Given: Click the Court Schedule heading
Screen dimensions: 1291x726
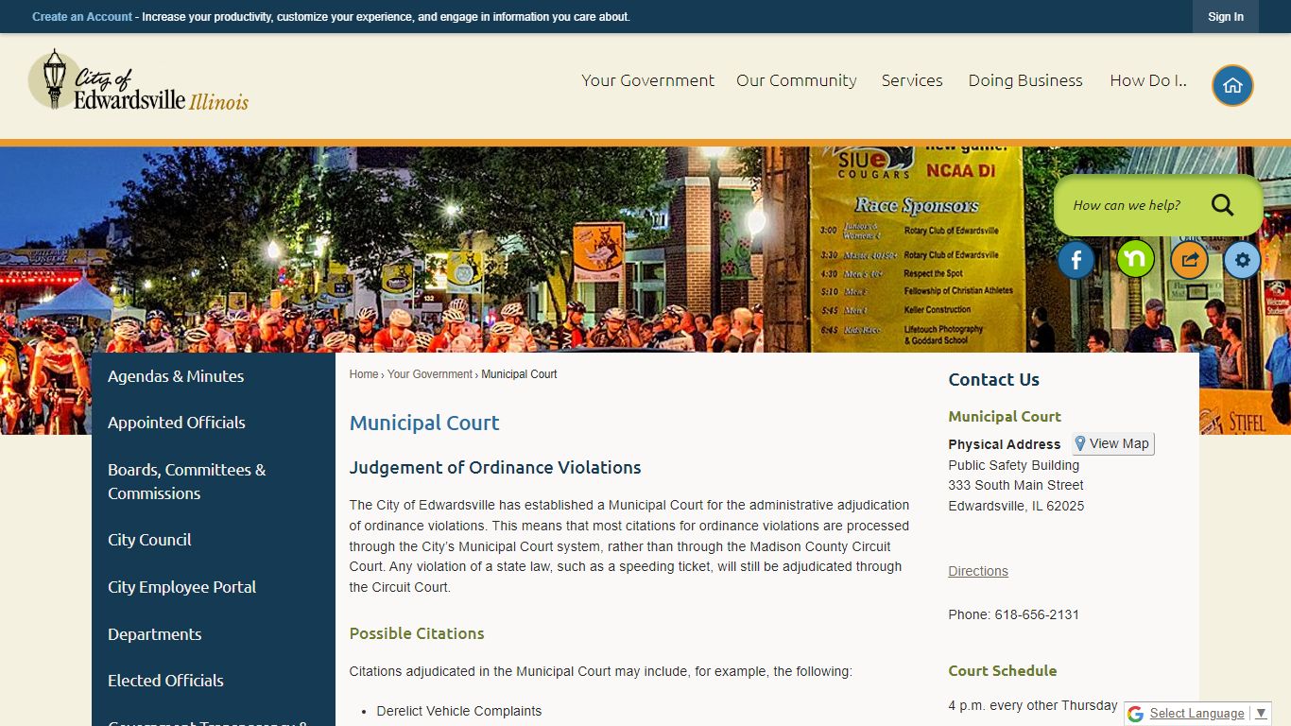Looking at the screenshot, I should 1003,671.
